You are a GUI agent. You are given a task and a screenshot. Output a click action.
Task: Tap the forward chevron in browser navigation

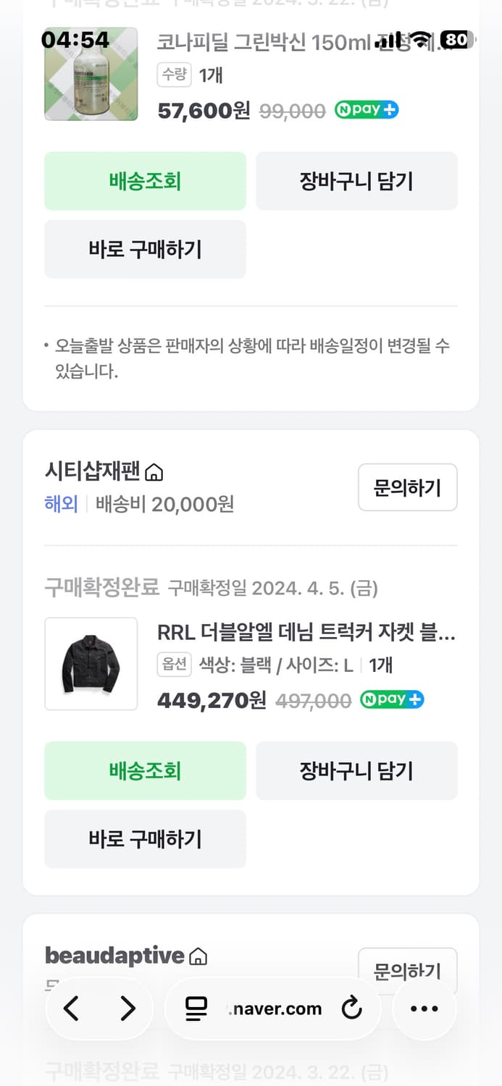click(127, 1008)
